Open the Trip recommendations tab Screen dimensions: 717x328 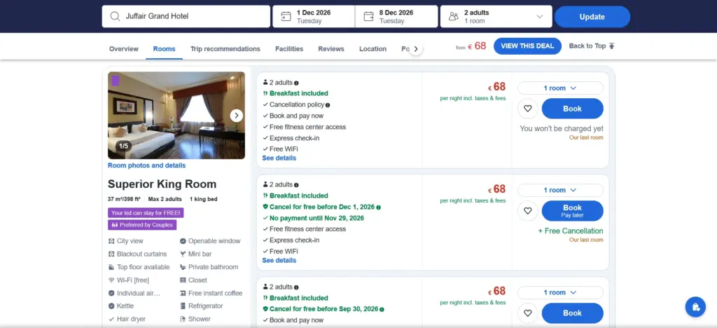tap(225, 49)
